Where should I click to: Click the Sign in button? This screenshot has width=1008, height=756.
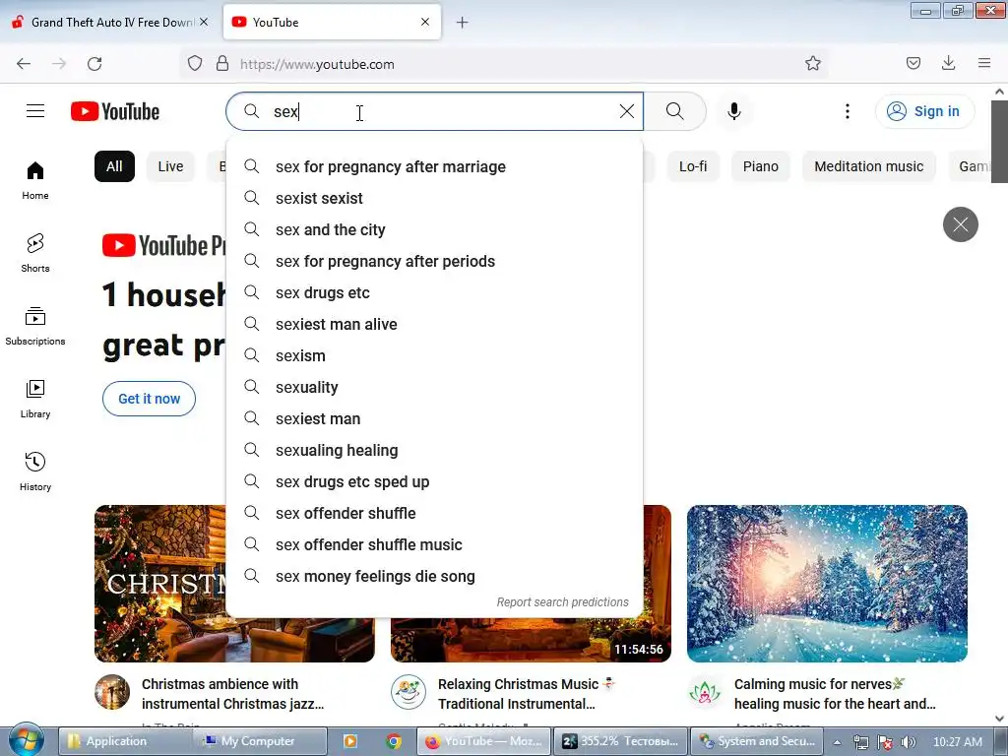[x=924, y=111]
